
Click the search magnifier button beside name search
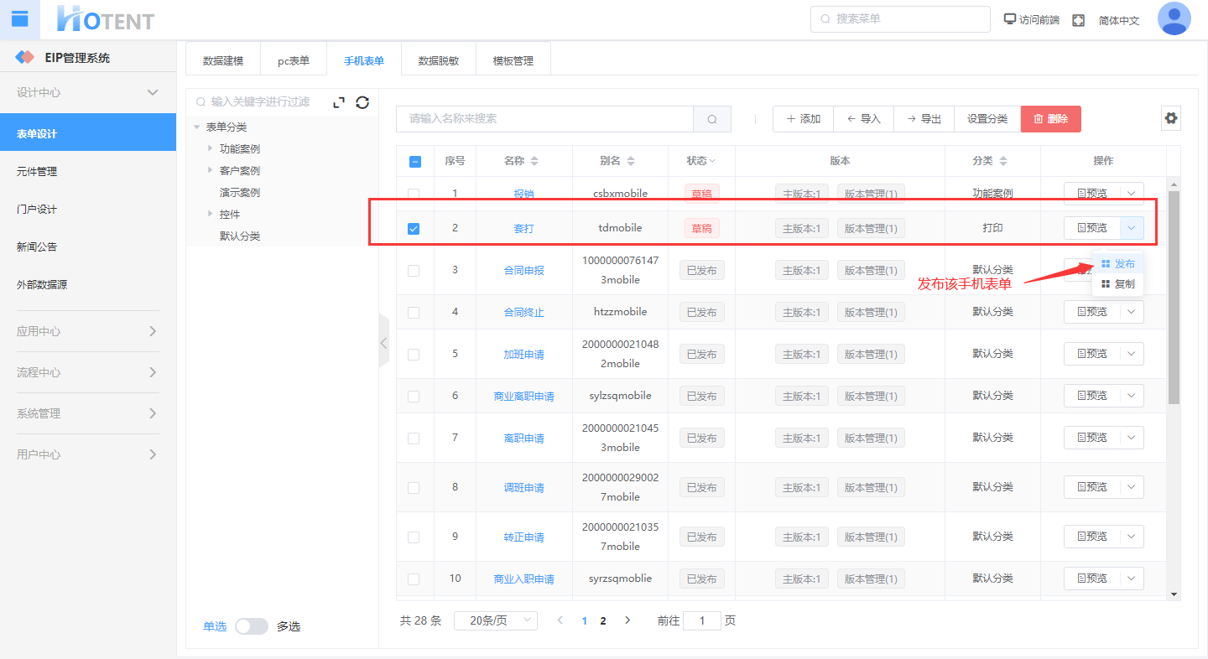coord(712,119)
